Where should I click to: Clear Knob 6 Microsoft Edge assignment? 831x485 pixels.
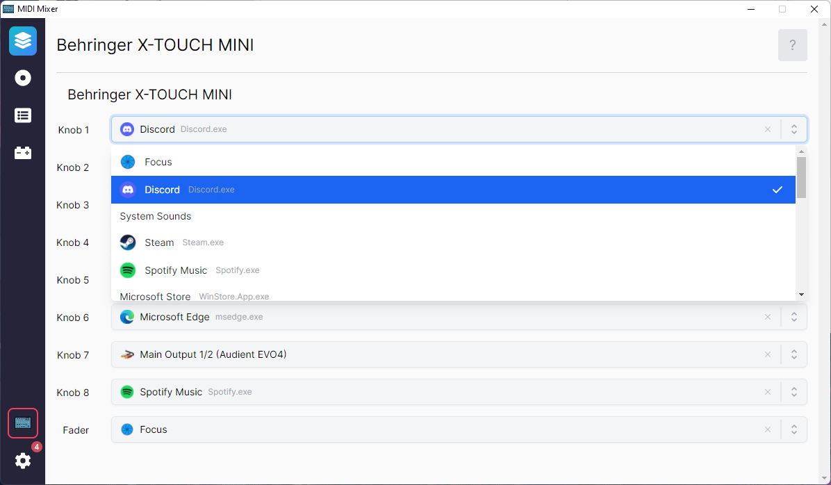767,317
